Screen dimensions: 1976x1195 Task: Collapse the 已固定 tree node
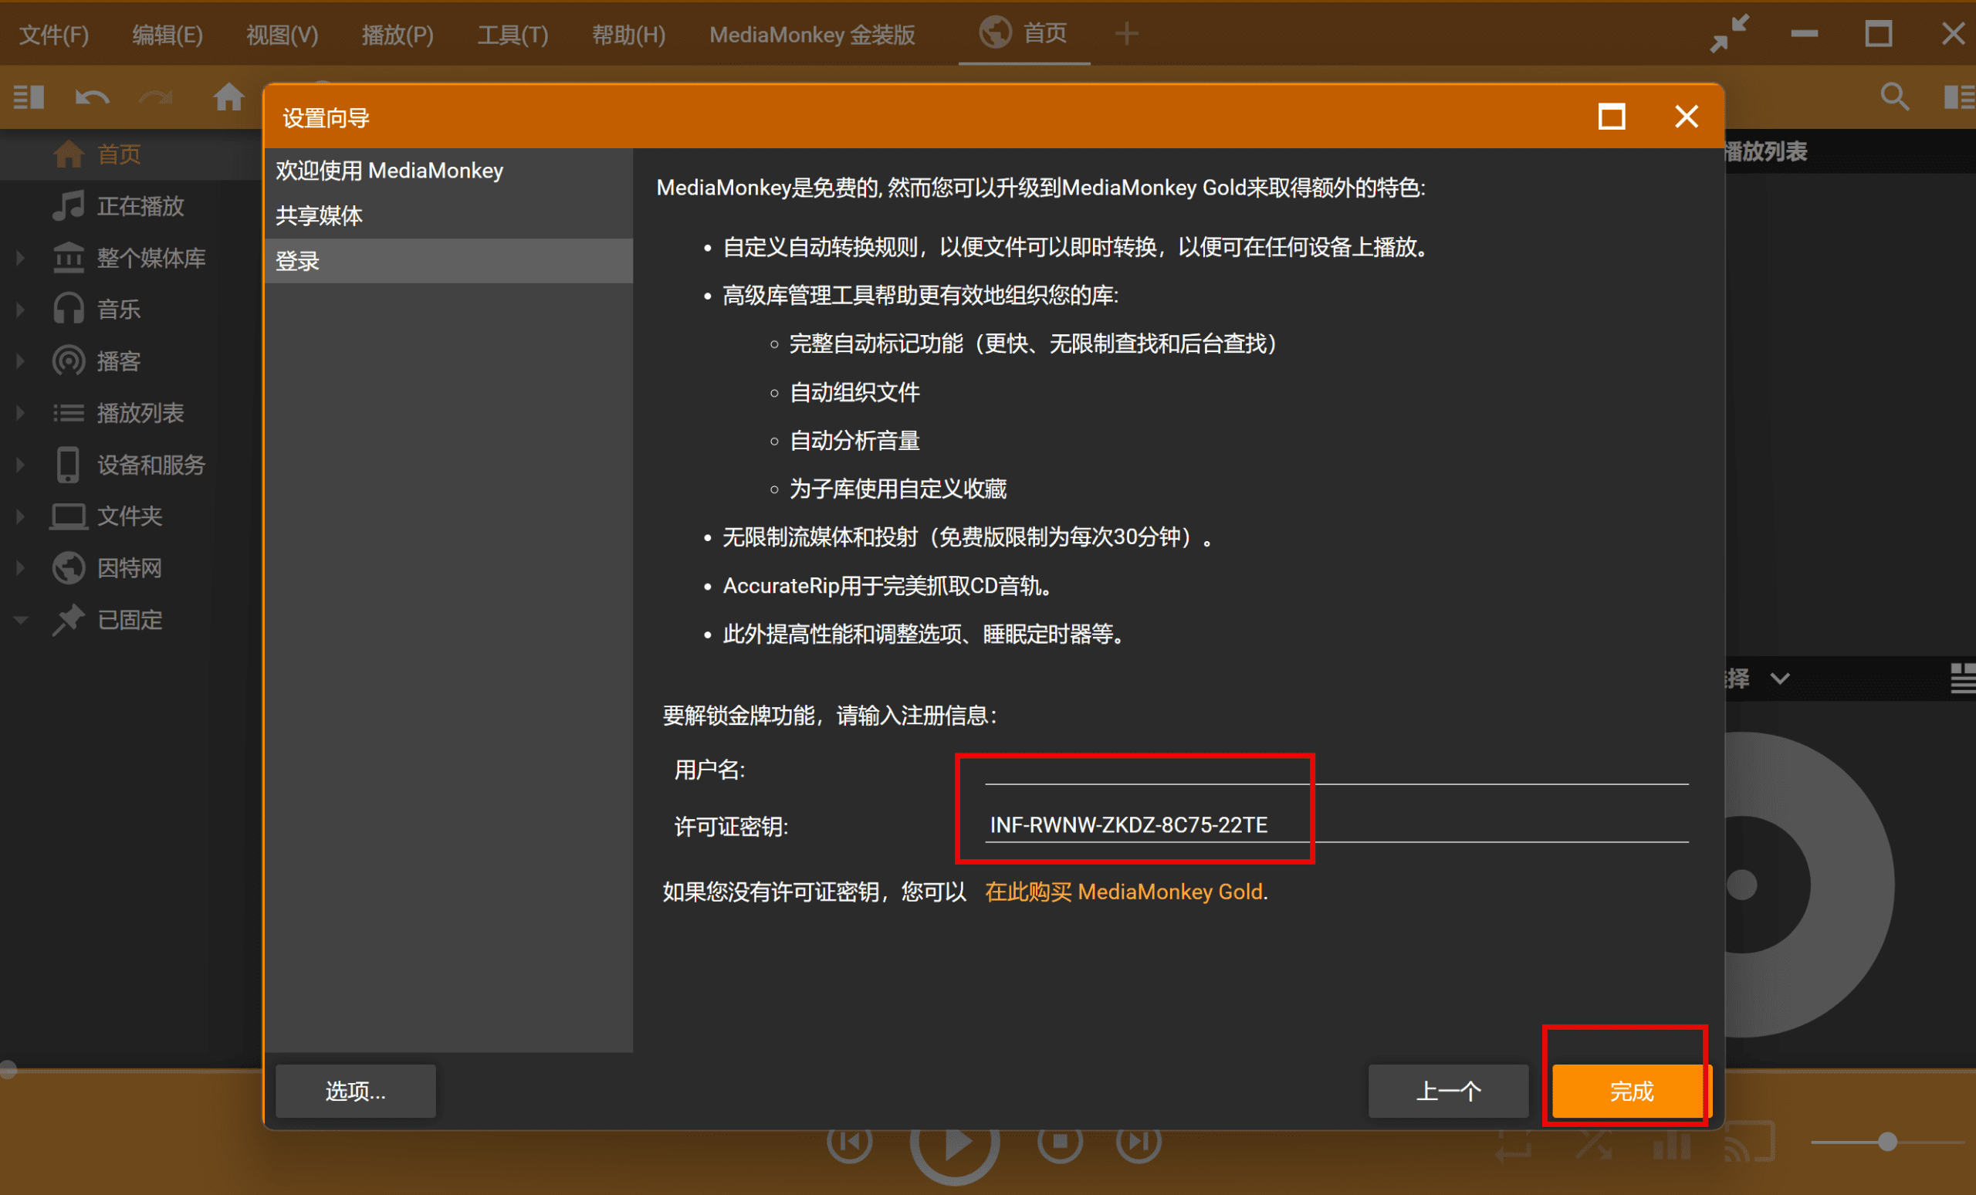coord(20,620)
